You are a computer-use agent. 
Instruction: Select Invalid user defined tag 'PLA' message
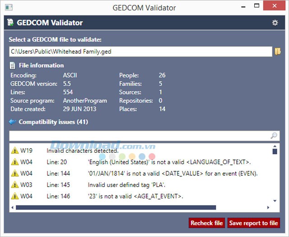click(x=126, y=185)
